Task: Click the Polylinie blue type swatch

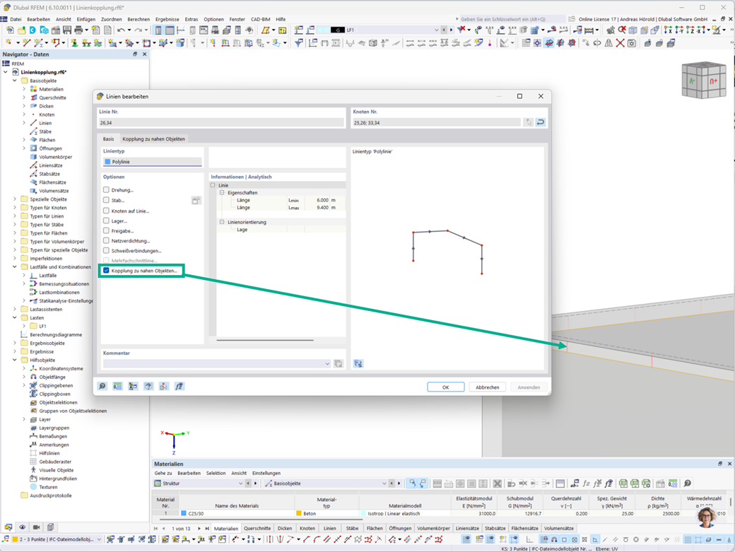Action: click(108, 162)
